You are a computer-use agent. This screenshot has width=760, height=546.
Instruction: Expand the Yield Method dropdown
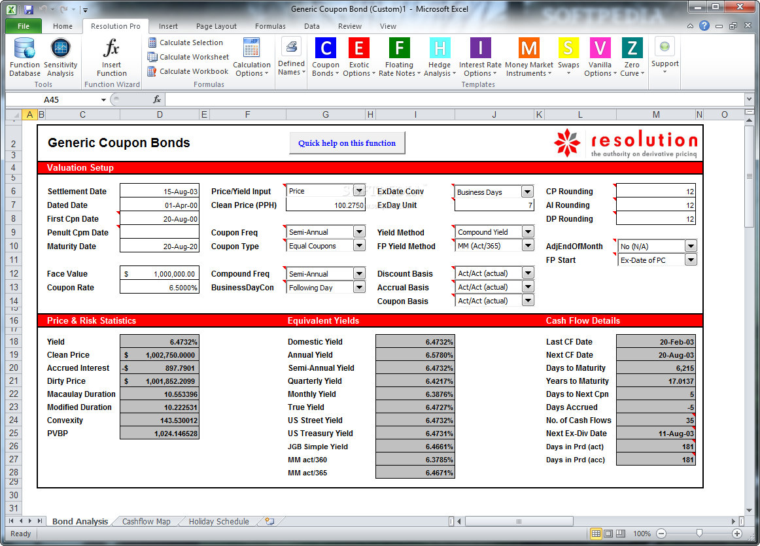pos(528,231)
